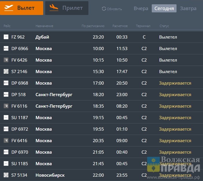Click the refresh icon next to Обновить
This screenshot has height=181, width=203.
tap(104, 9)
